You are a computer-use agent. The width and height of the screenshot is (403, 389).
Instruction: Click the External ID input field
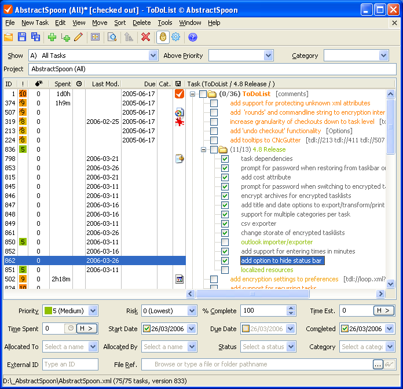tap(70, 364)
